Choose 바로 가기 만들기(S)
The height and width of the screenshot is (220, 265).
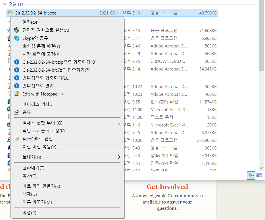67,186
